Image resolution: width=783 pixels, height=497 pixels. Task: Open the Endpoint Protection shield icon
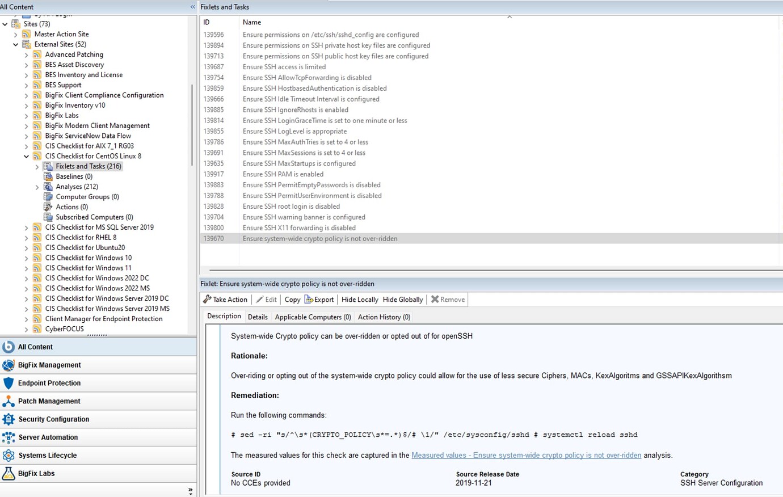9,382
